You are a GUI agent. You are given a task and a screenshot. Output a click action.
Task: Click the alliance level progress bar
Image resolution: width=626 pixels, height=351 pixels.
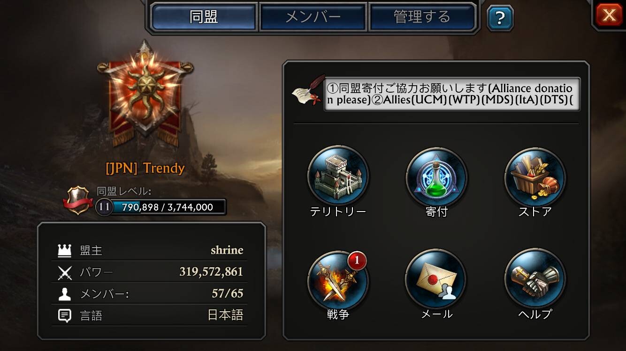pyautogui.click(x=161, y=207)
